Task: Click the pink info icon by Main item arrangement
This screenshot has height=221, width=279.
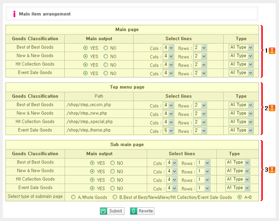Action: (14, 14)
